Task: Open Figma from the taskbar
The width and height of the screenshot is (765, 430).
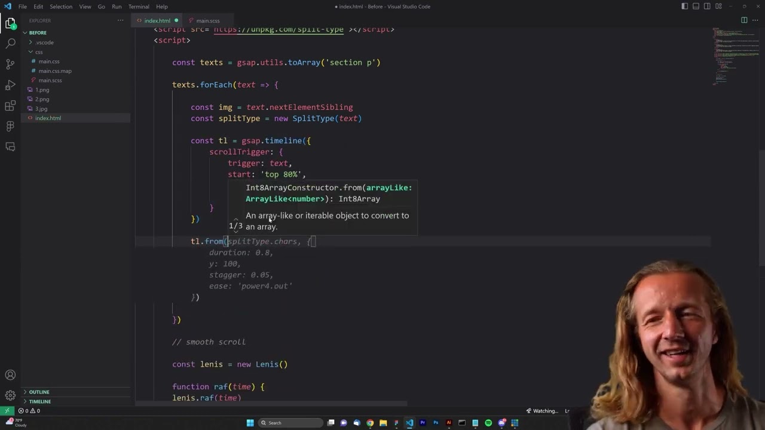Action: (x=396, y=423)
